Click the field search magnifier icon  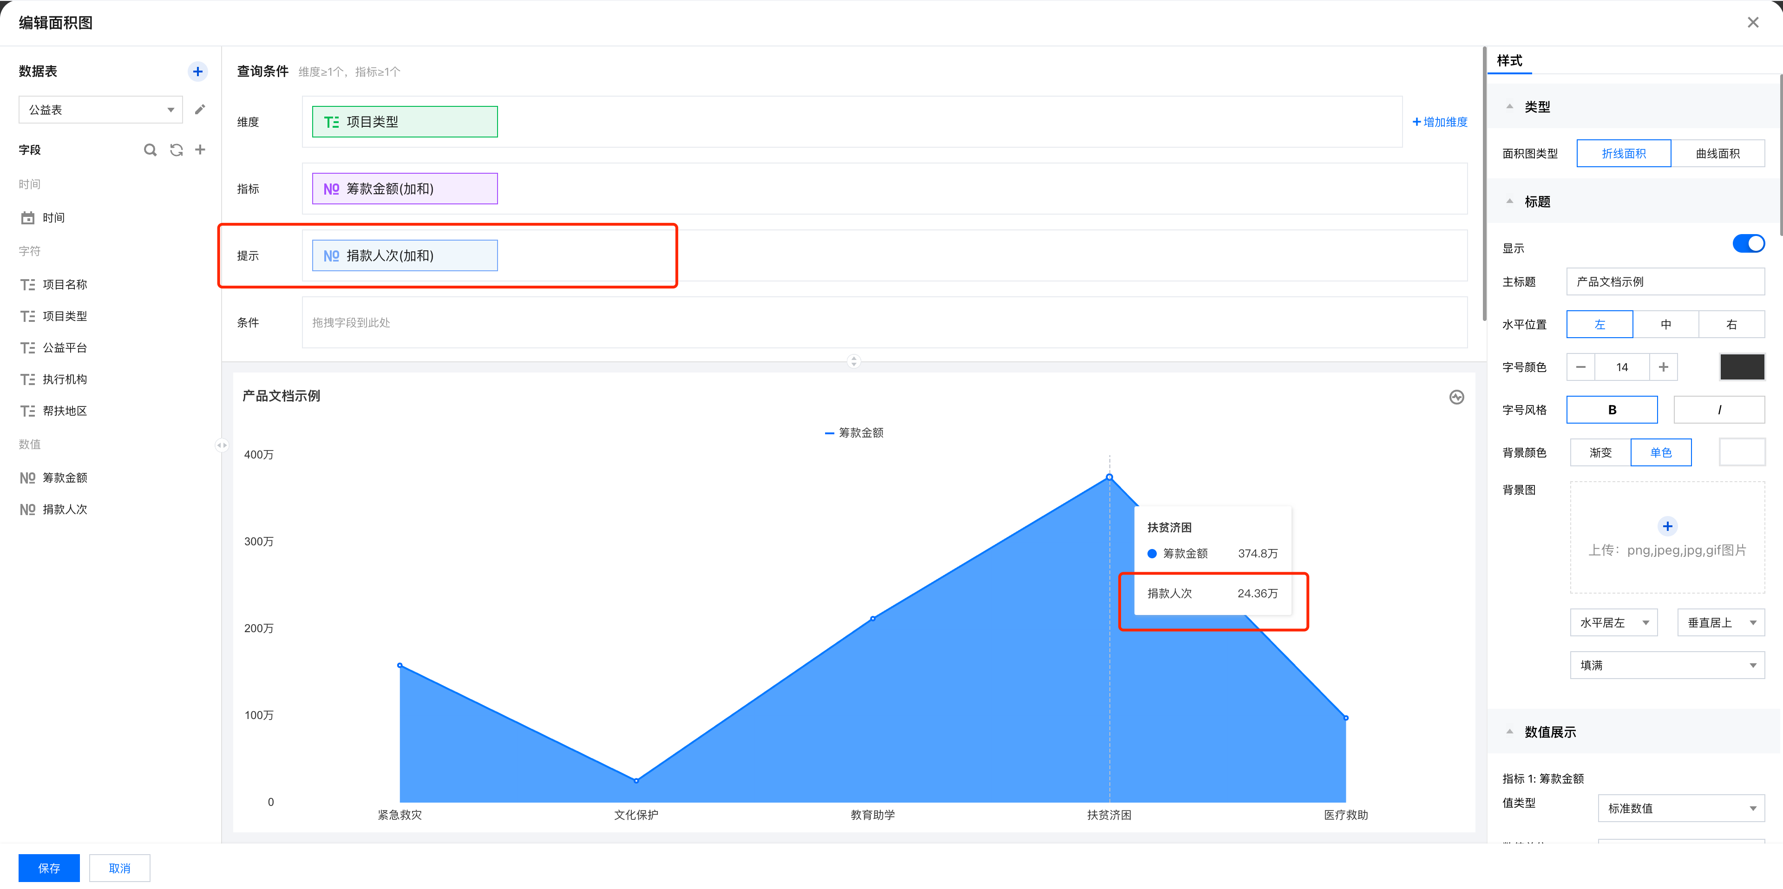click(x=150, y=150)
